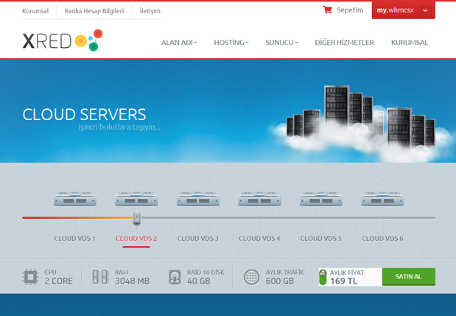Click the RAM memory modules icon

pos(100,277)
